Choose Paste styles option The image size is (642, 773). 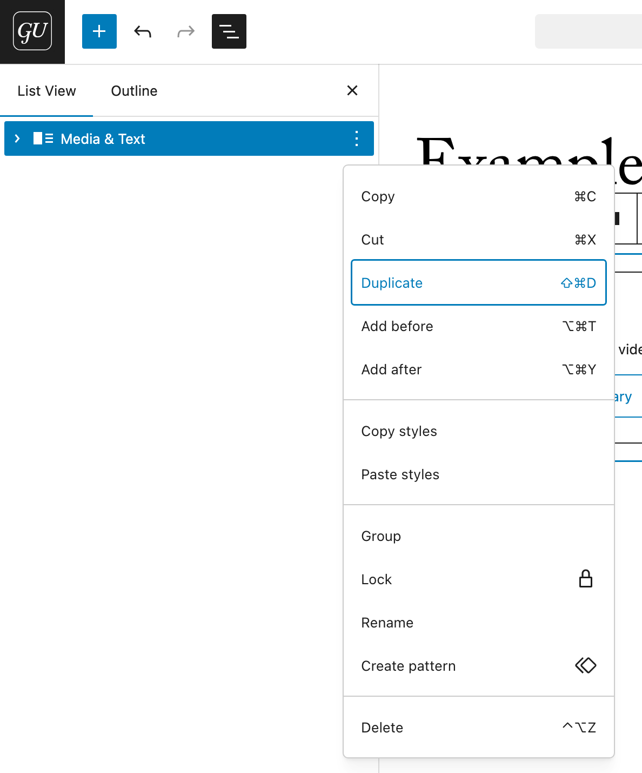[479, 474]
